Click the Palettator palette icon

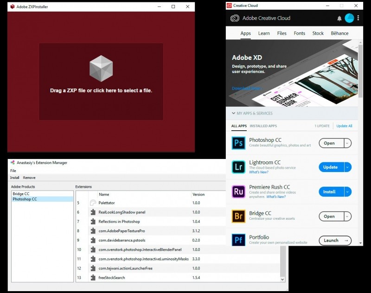[93, 203]
